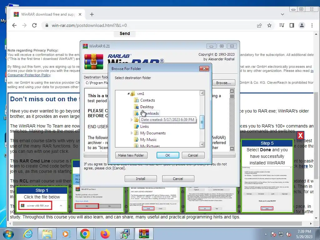The width and height of the screenshot is (320, 240).
Task: Select the Downloads folder in tree
Action: coord(150,113)
